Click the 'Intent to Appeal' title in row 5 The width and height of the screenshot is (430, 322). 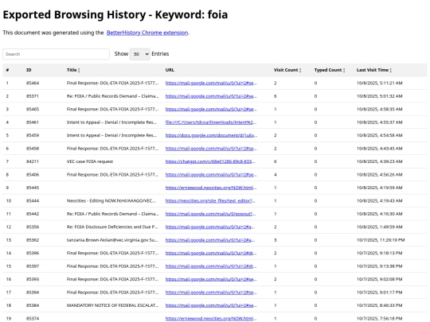point(112,135)
